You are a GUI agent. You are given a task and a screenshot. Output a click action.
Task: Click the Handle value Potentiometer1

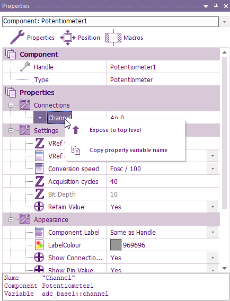tap(133, 67)
